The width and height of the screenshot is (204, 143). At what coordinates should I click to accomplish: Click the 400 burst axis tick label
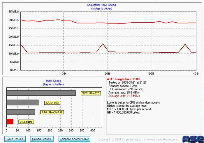pyautogui.click(x=93, y=131)
